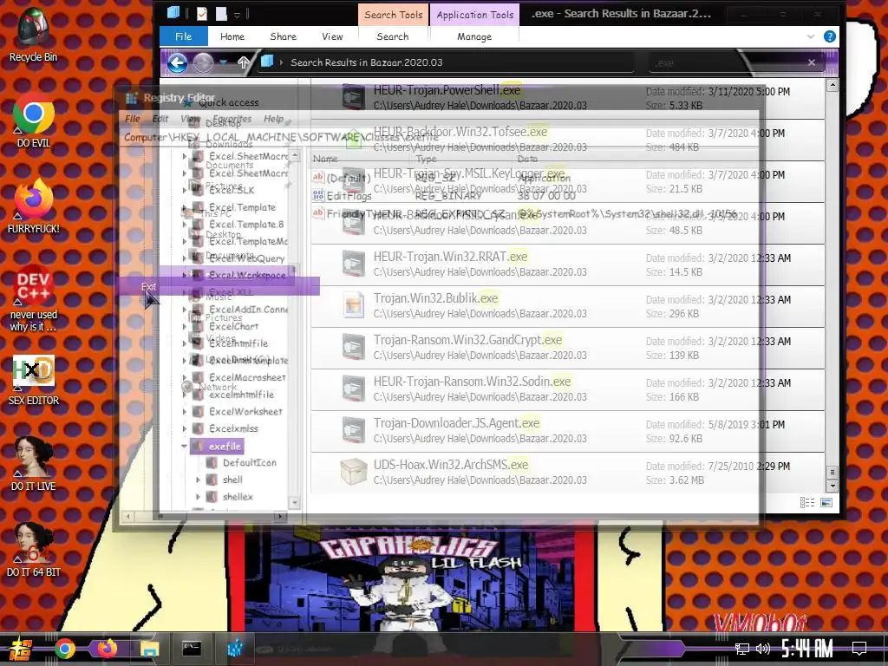The image size is (888, 666).
Task: Open the Explorer View tab
Action: coord(332,36)
